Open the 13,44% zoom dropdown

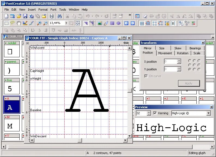(x=66, y=23)
